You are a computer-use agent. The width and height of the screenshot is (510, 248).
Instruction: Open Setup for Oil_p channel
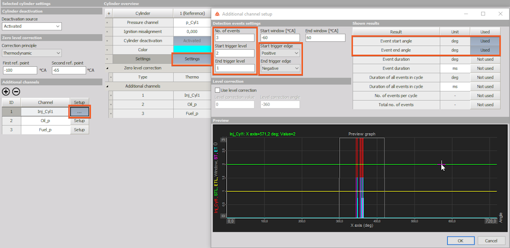(x=79, y=121)
